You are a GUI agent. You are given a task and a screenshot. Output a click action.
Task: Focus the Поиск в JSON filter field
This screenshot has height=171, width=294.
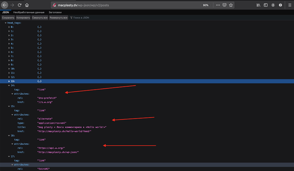pos(81,17)
